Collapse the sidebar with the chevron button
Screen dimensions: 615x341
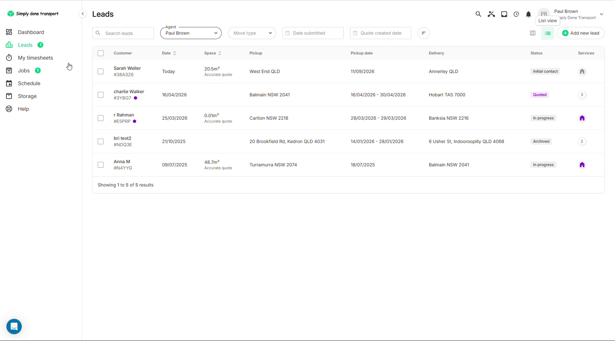[83, 14]
